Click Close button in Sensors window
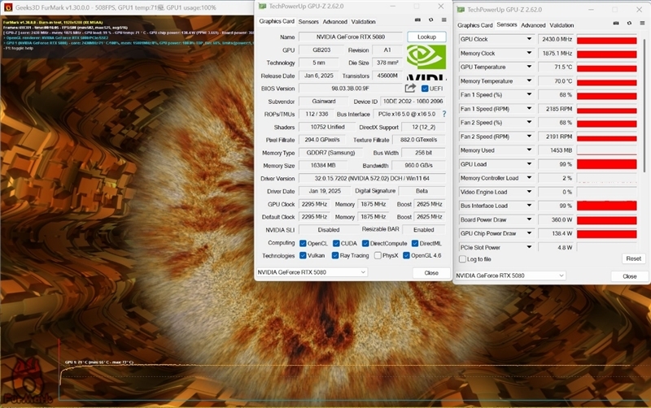The width and height of the screenshot is (651, 408). pyautogui.click(x=629, y=276)
